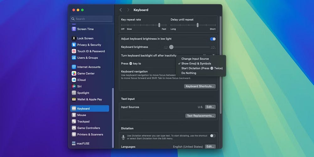The height and width of the screenshot is (157, 314).
Task: Click the low brightness icon beside slider
Action: [166, 47]
